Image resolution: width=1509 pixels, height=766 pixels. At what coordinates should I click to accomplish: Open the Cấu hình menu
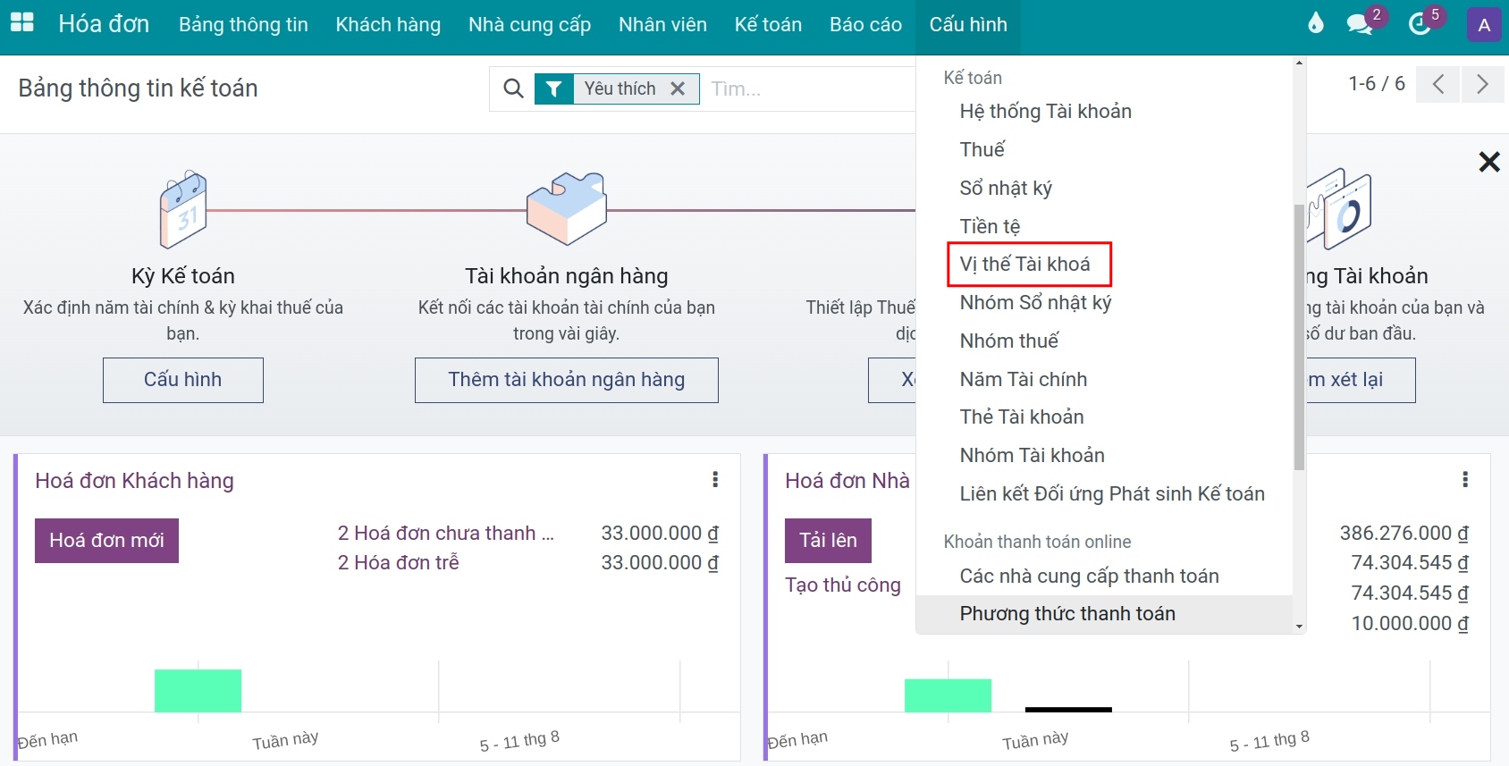968,25
